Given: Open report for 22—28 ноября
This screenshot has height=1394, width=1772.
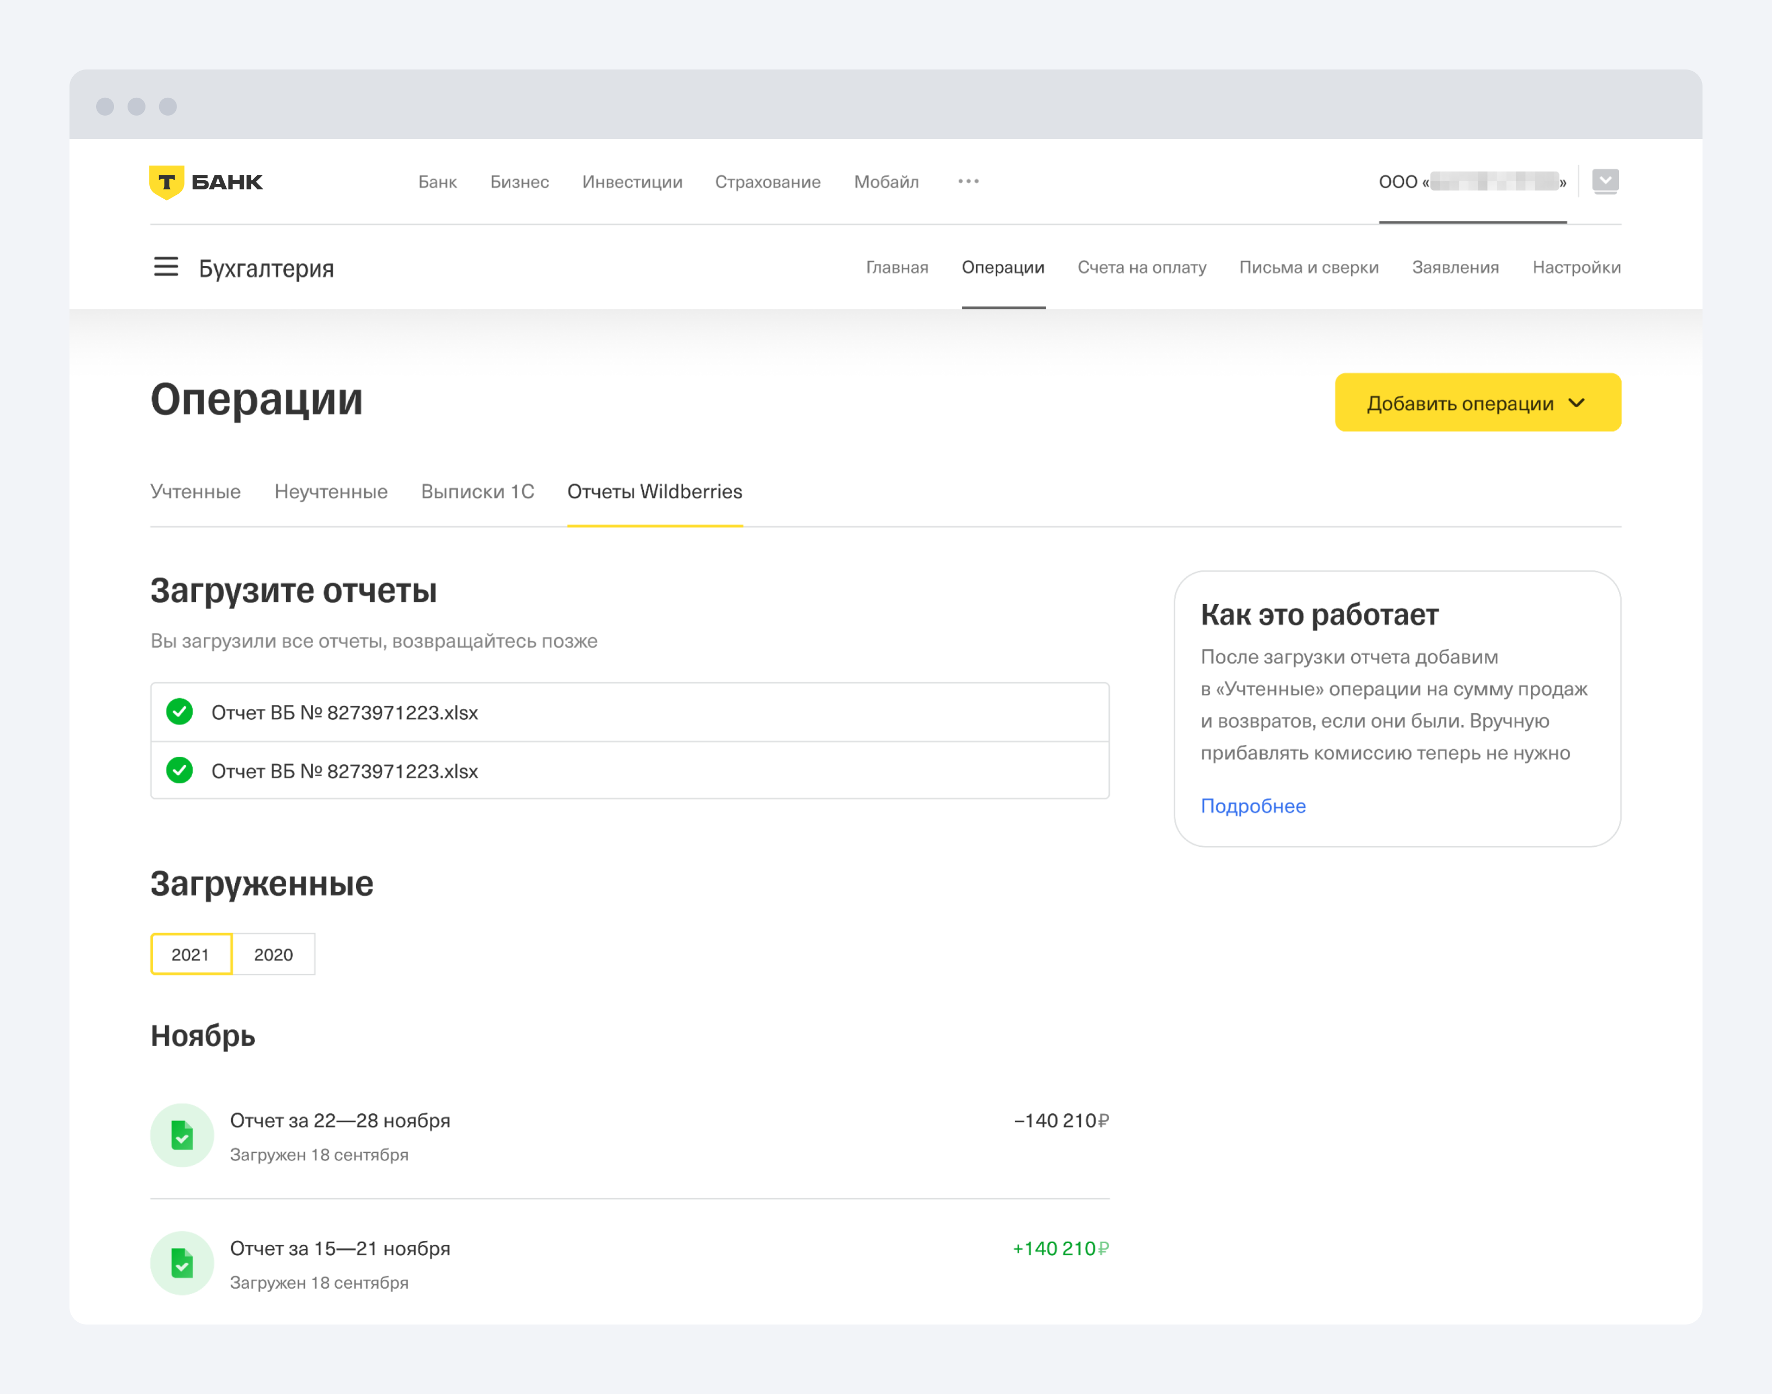Looking at the screenshot, I should coord(339,1120).
